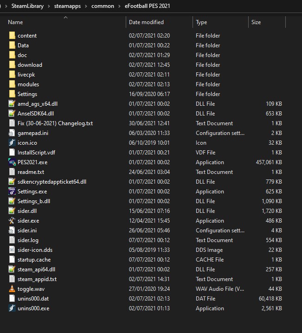This screenshot has width=302, height=333.
Task: Click the sider.exe tools icon
Action: (12, 221)
